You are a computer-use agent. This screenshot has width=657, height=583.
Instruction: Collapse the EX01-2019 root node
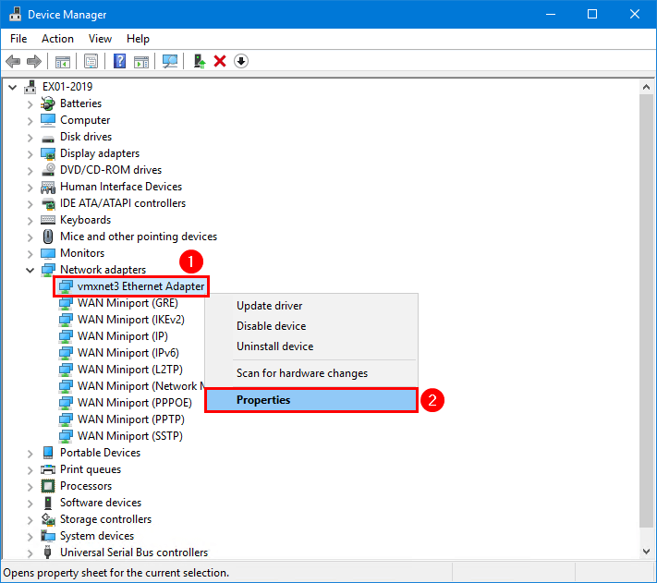point(12,87)
